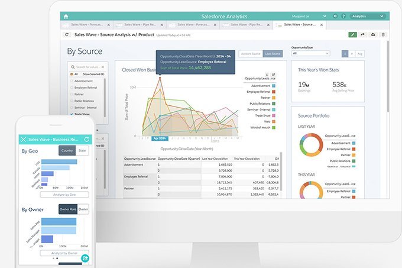Screen dimensions: 402x268
Task: Close the mobile Sales Wave view
Action: (24, 139)
